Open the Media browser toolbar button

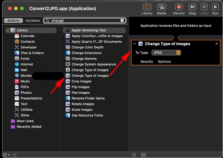161,9
